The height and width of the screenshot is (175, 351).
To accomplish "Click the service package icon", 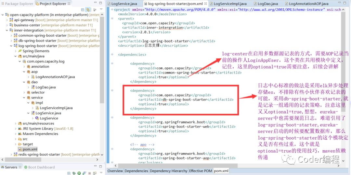I will pos(28,98).
